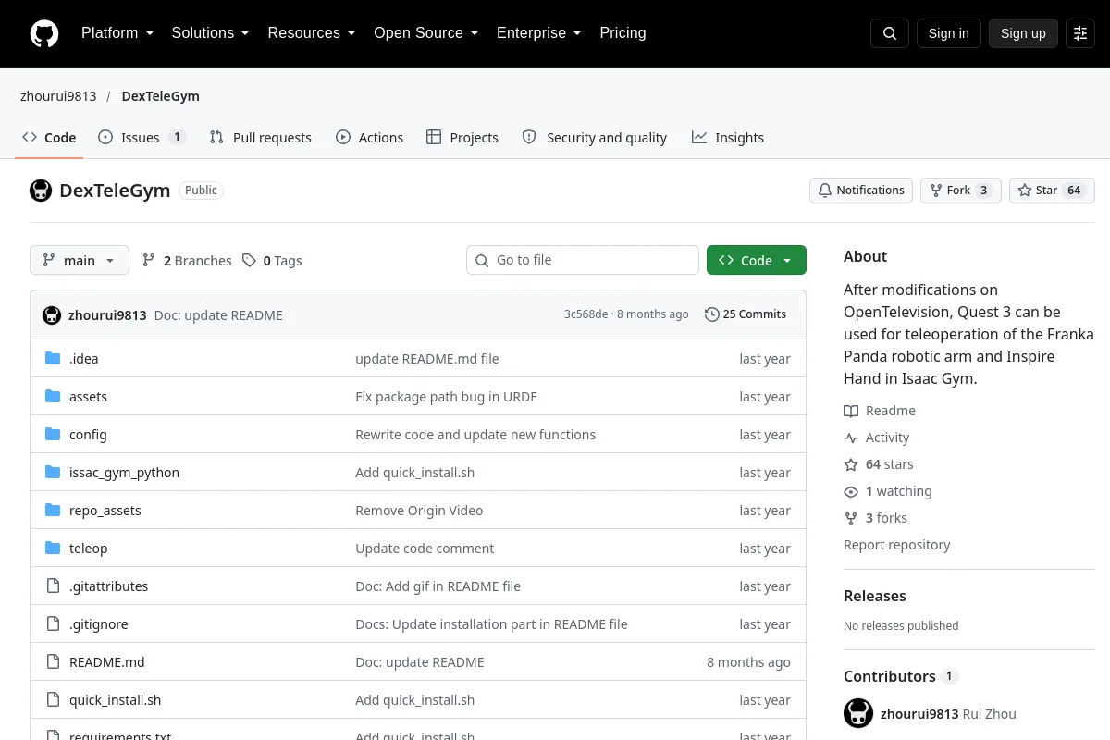
Task: Open the 25 Commits history link
Action: coord(746,314)
